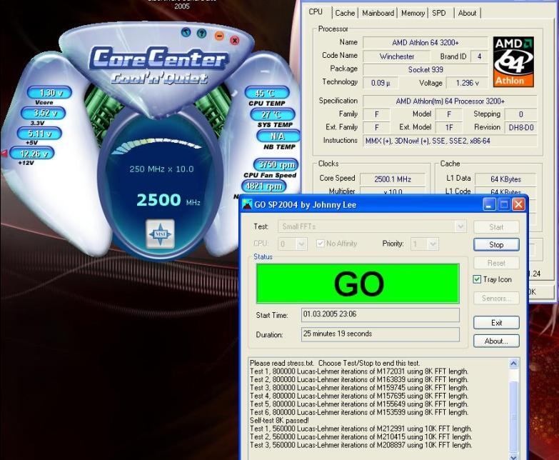Select the 5.11 v readout for +5V

pyautogui.click(x=39, y=134)
